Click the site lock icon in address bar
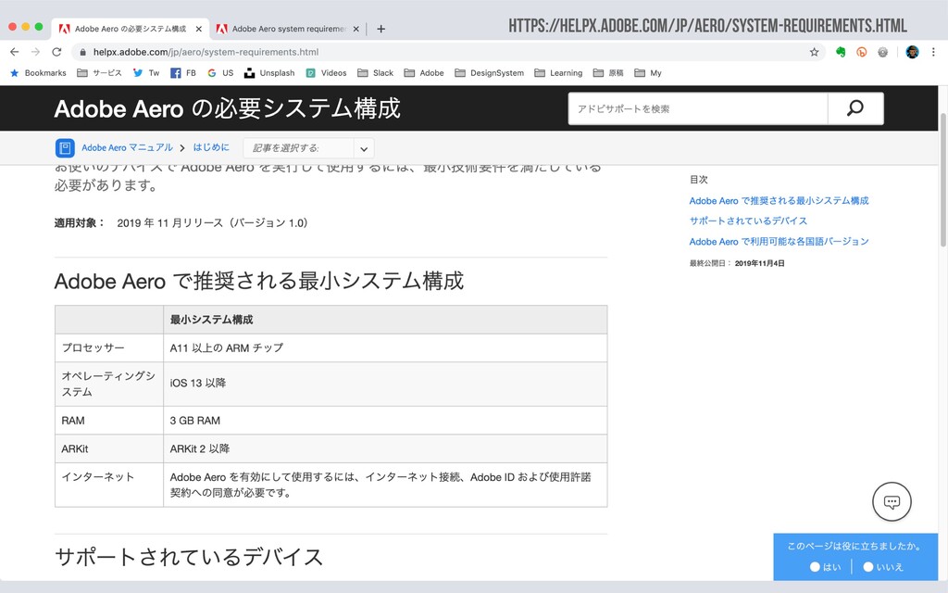This screenshot has height=593, width=948. pyautogui.click(x=82, y=52)
